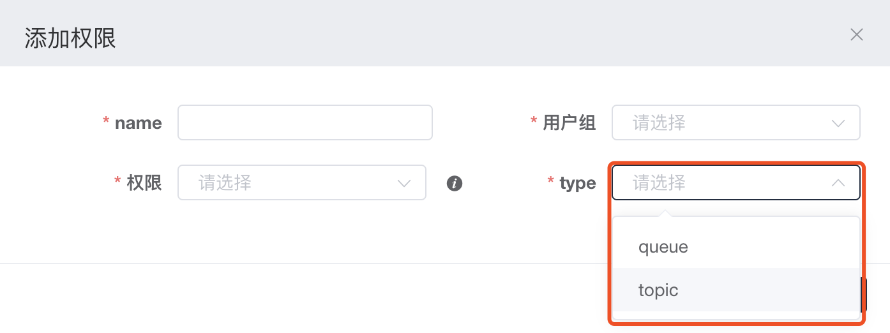Viewport: 890px width, 333px height.
Task: Click the type select placeholder text
Action: [659, 183]
